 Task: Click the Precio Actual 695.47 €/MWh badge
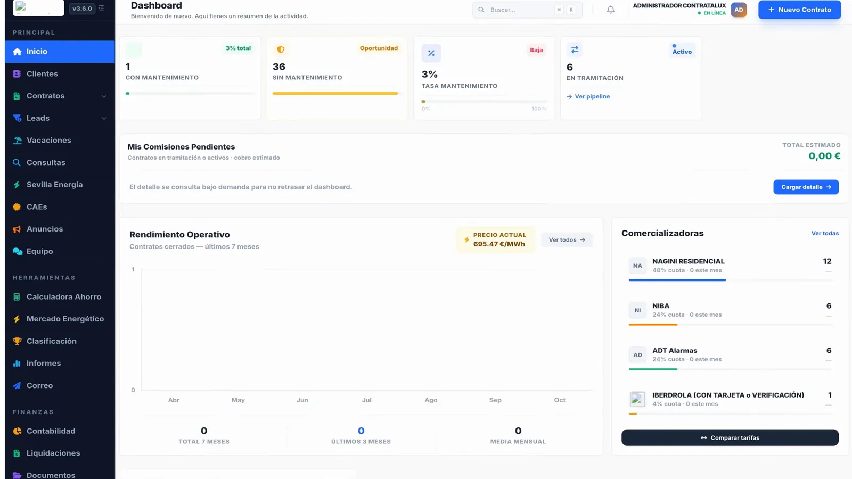tap(495, 240)
